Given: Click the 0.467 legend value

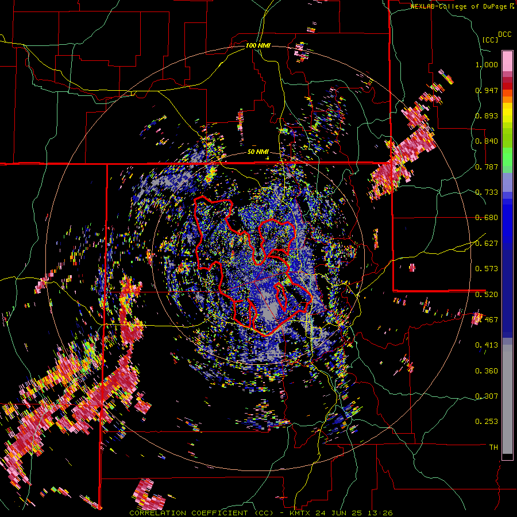Looking at the screenshot, I should 487,319.
